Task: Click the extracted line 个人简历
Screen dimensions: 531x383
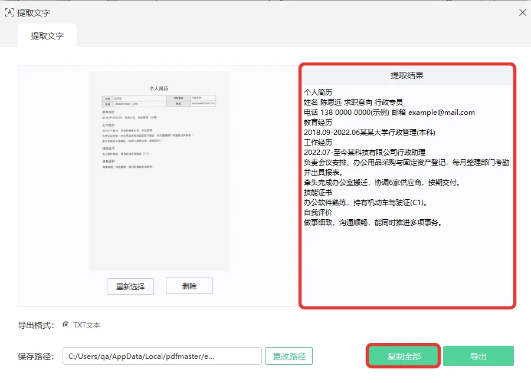Action: point(318,93)
